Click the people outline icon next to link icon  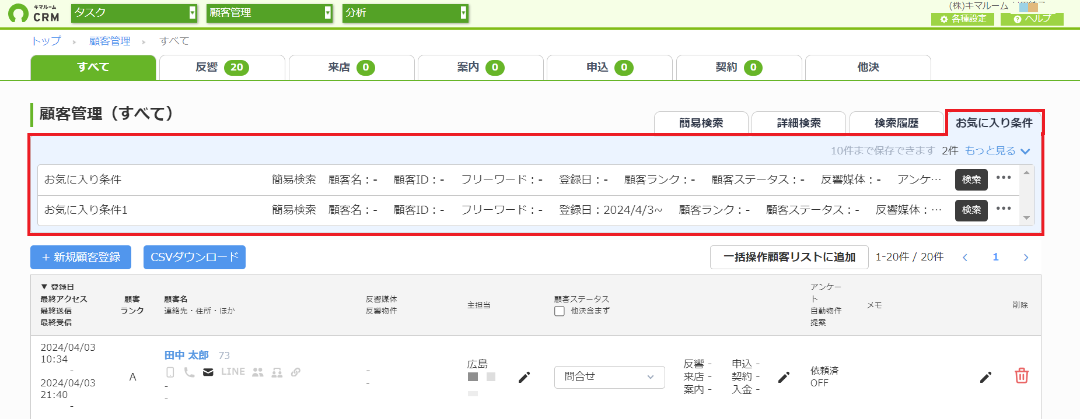coord(277,372)
